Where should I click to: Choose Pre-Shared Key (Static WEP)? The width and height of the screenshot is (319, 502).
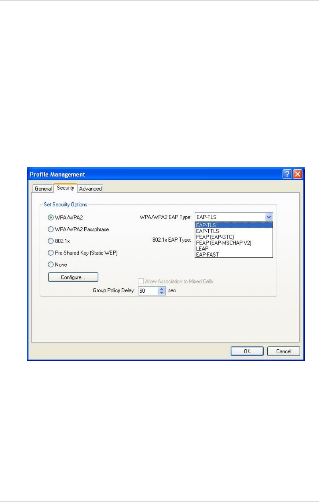(x=51, y=253)
